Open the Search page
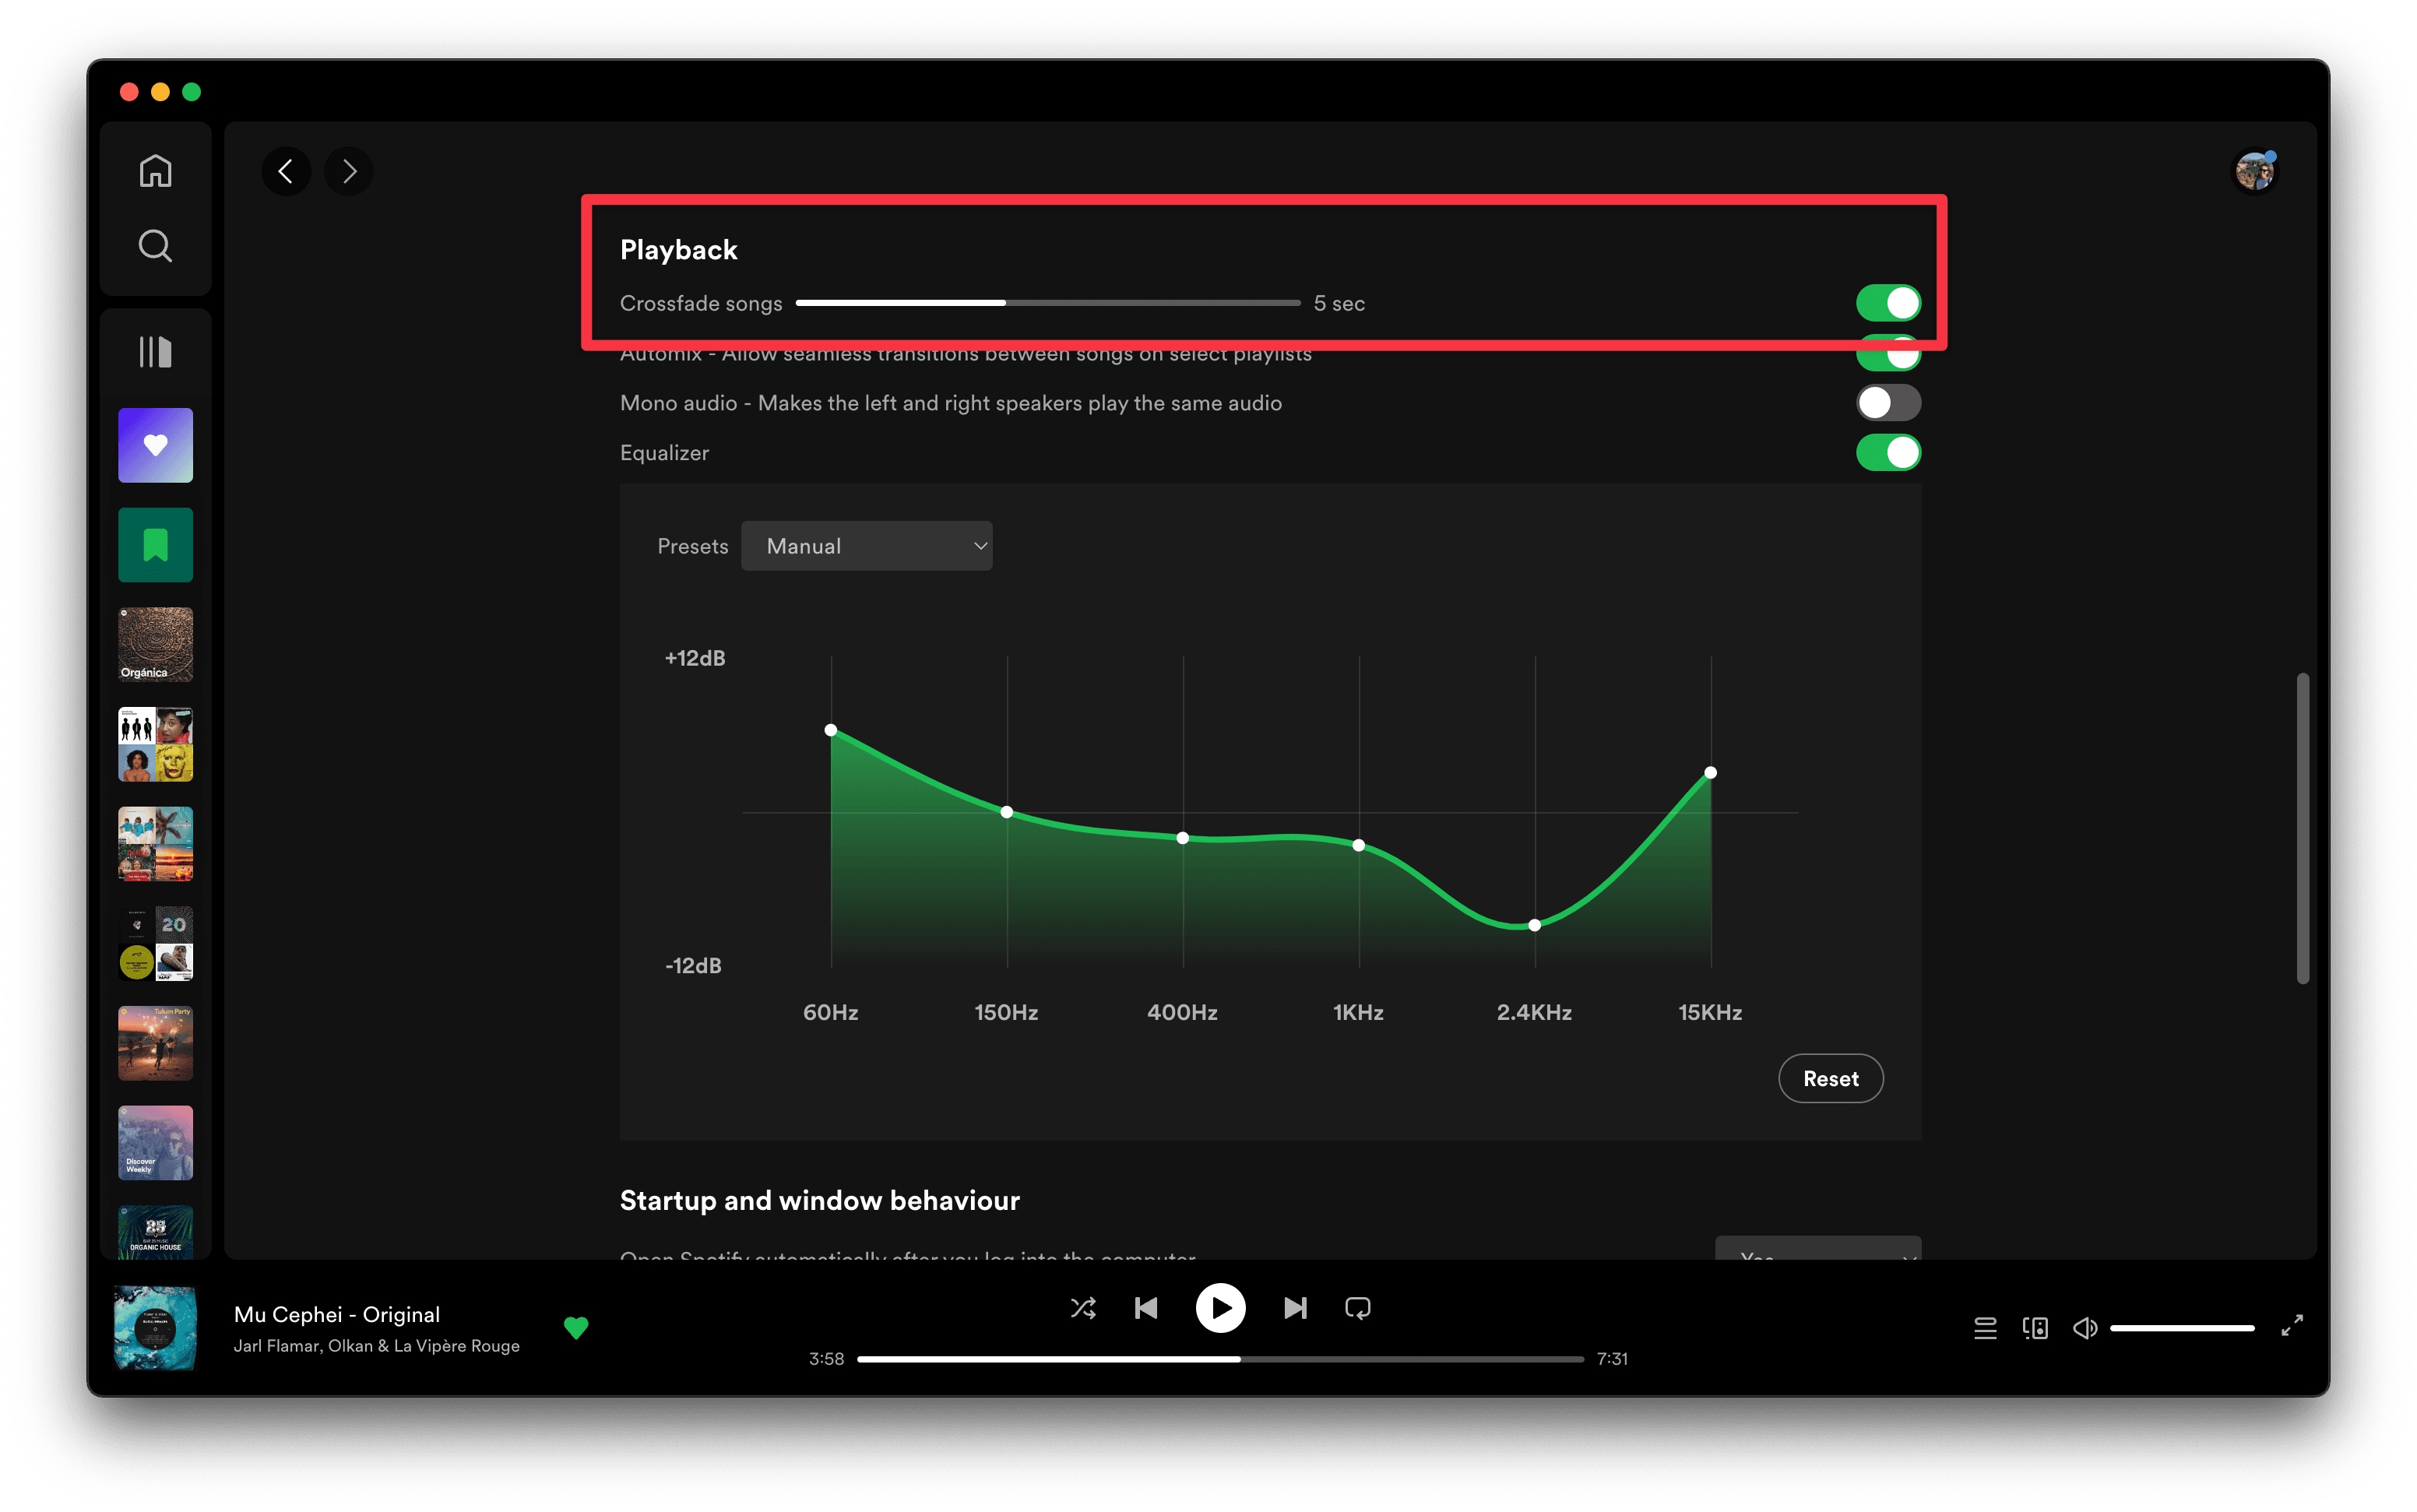 pos(155,246)
